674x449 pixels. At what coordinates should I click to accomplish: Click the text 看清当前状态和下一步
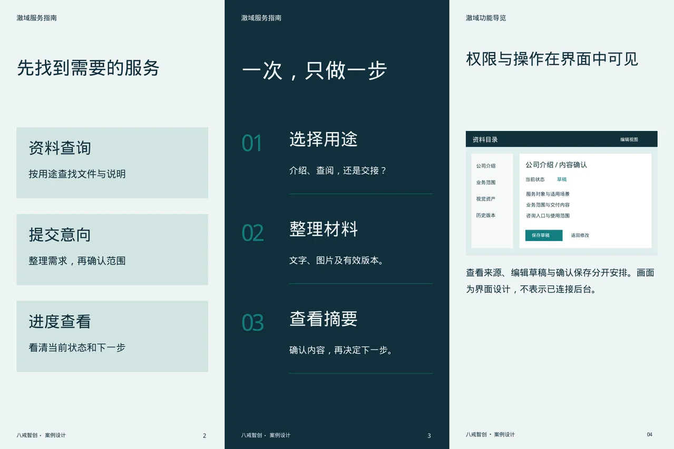coord(77,347)
